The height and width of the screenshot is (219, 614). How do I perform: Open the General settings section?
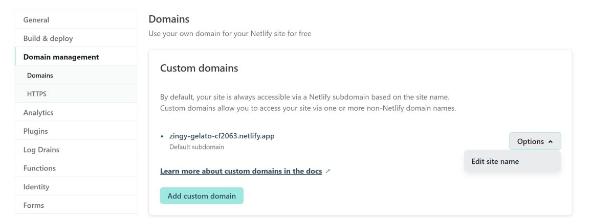(x=36, y=20)
